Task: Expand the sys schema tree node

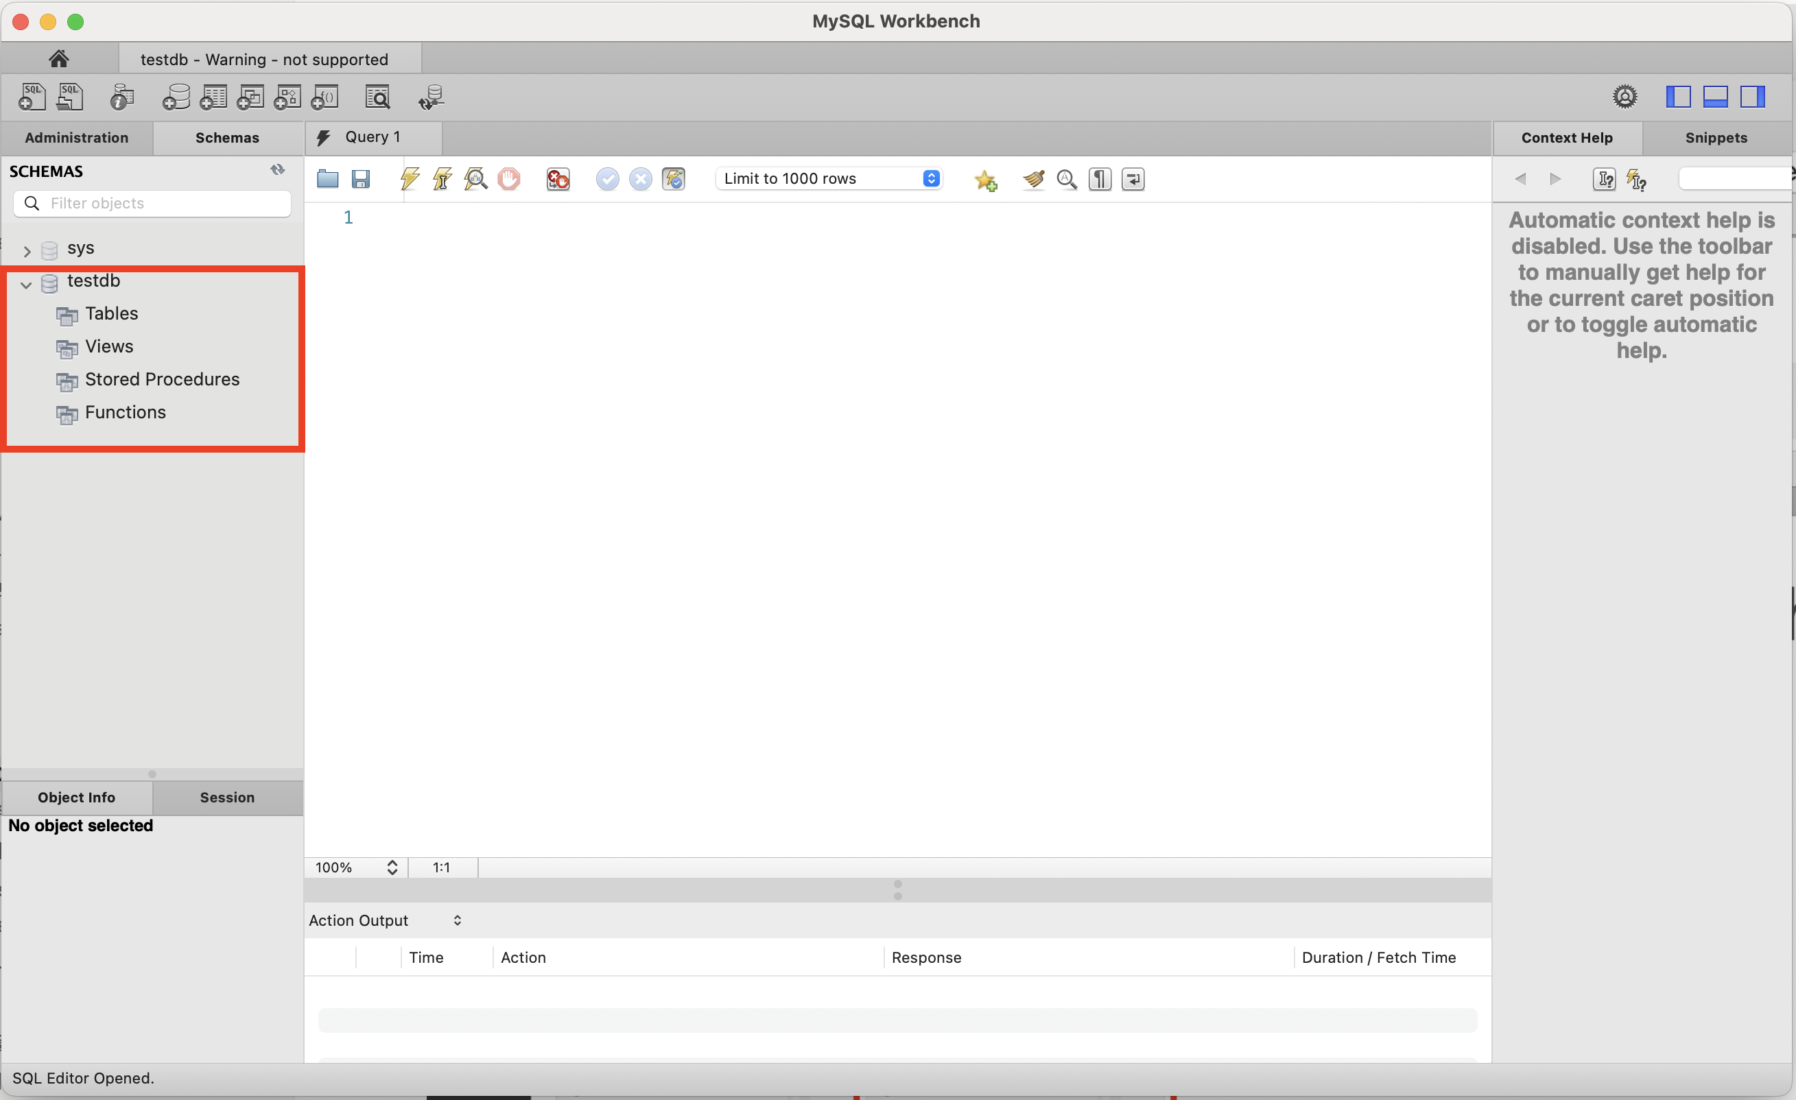Action: [x=27, y=251]
